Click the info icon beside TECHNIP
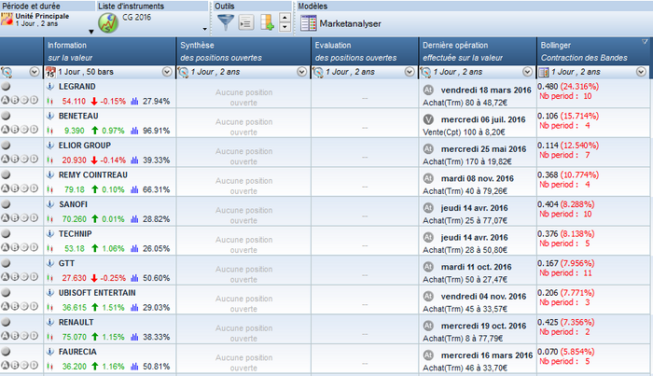The image size is (653, 376). (50, 234)
